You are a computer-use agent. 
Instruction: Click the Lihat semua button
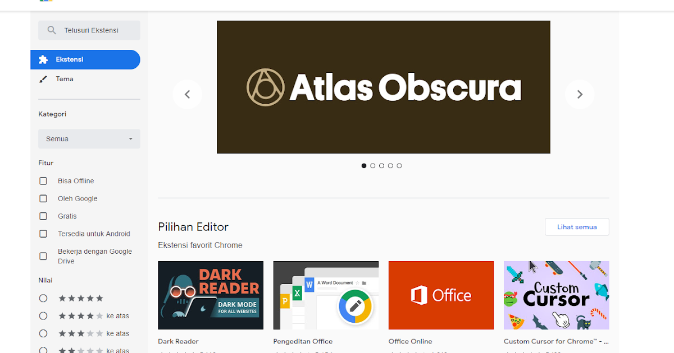click(577, 227)
